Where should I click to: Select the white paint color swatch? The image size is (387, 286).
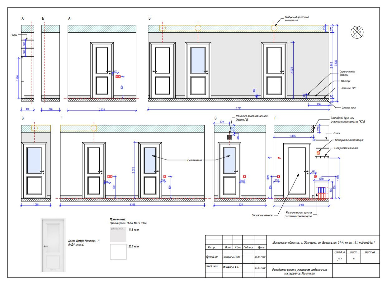point(118,251)
